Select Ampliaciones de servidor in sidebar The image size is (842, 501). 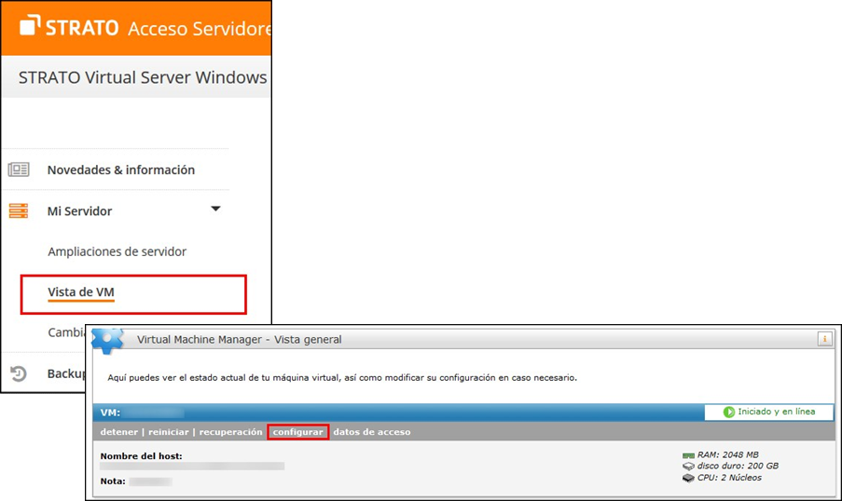[x=117, y=251]
